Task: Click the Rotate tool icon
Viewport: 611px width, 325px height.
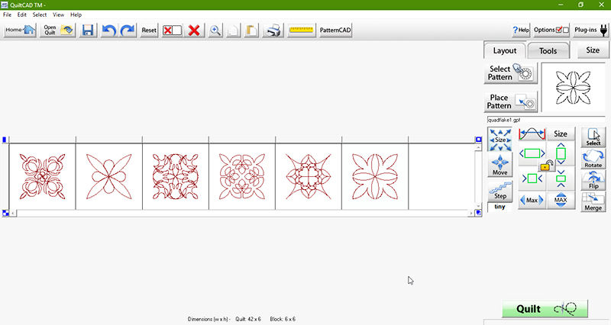Action: pos(593,159)
